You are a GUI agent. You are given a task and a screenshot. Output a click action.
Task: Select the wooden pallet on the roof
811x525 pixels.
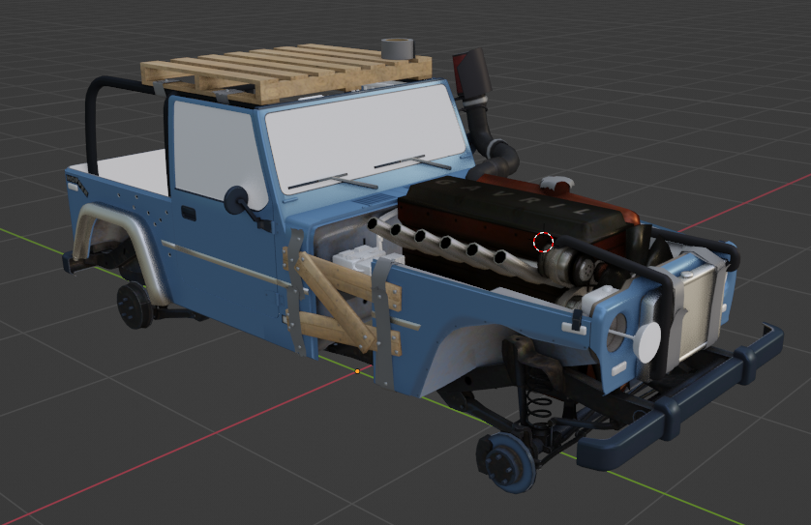point(286,73)
